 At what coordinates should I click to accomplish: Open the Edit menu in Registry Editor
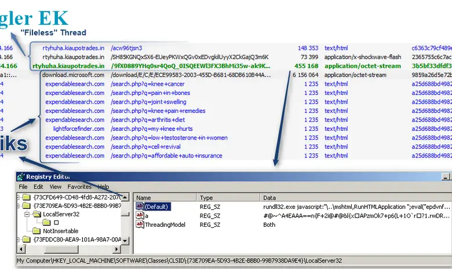(x=38, y=187)
